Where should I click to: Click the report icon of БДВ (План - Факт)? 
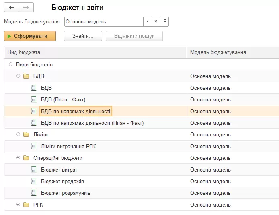(x=34, y=99)
